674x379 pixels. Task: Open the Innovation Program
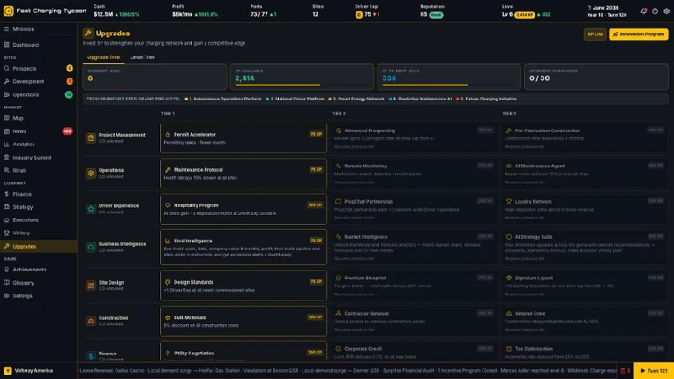pyautogui.click(x=639, y=33)
